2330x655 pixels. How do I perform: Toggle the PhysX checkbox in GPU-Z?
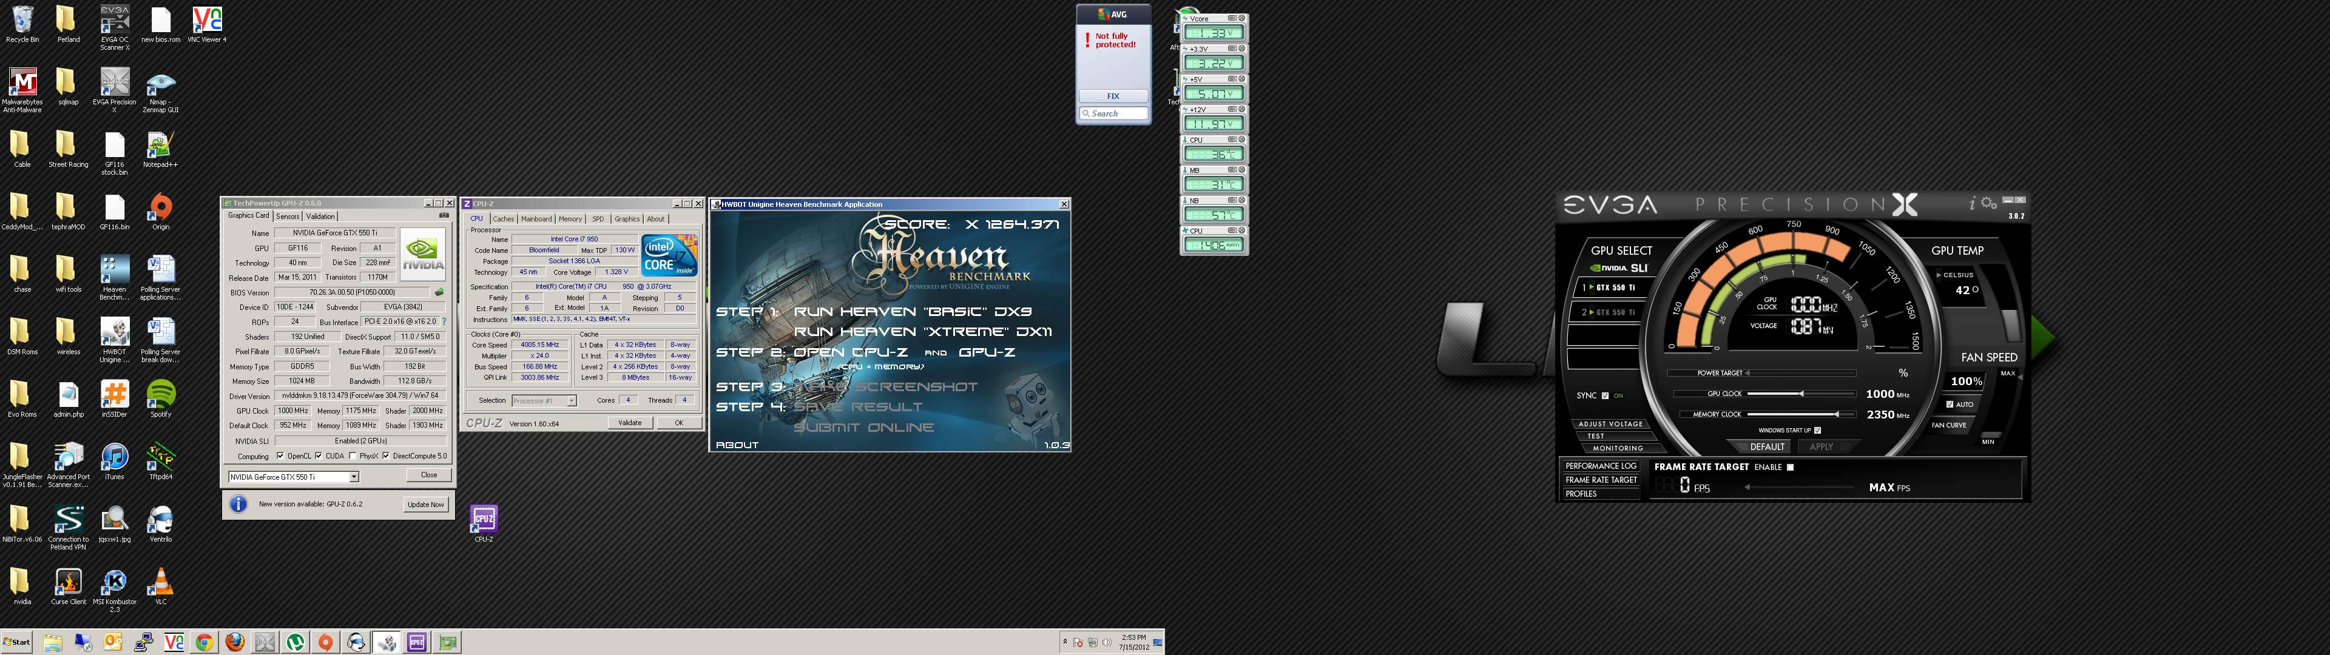click(x=353, y=456)
